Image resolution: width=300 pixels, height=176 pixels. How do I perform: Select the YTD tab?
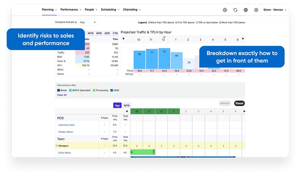coord(115,33)
